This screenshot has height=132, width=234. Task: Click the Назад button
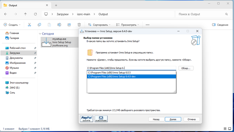point(156,119)
